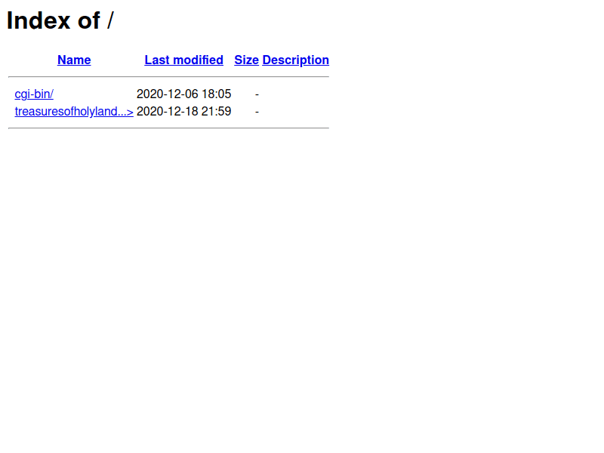Click the word 'Index' in the heading
This screenshot has width=604, height=453.
click(x=39, y=20)
